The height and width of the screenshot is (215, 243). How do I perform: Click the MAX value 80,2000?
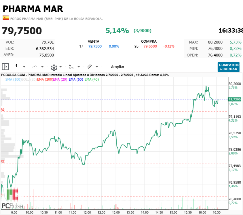[x=215, y=42]
